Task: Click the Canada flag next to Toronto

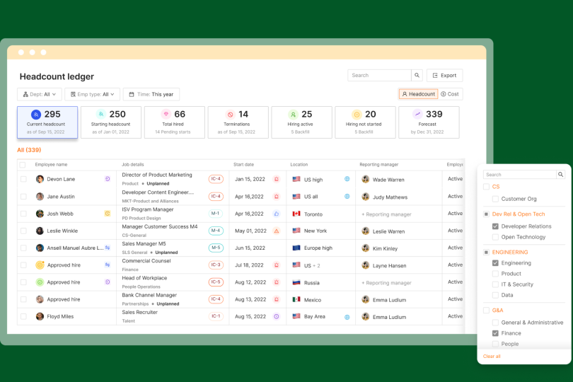Action: (x=296, y=214)
